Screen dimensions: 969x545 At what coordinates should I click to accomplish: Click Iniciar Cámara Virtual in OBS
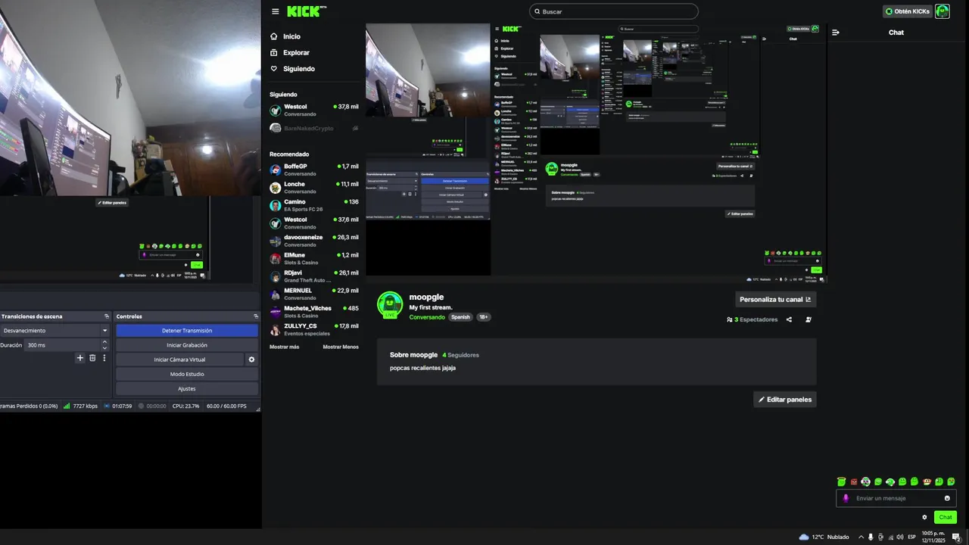click(179, 360)
